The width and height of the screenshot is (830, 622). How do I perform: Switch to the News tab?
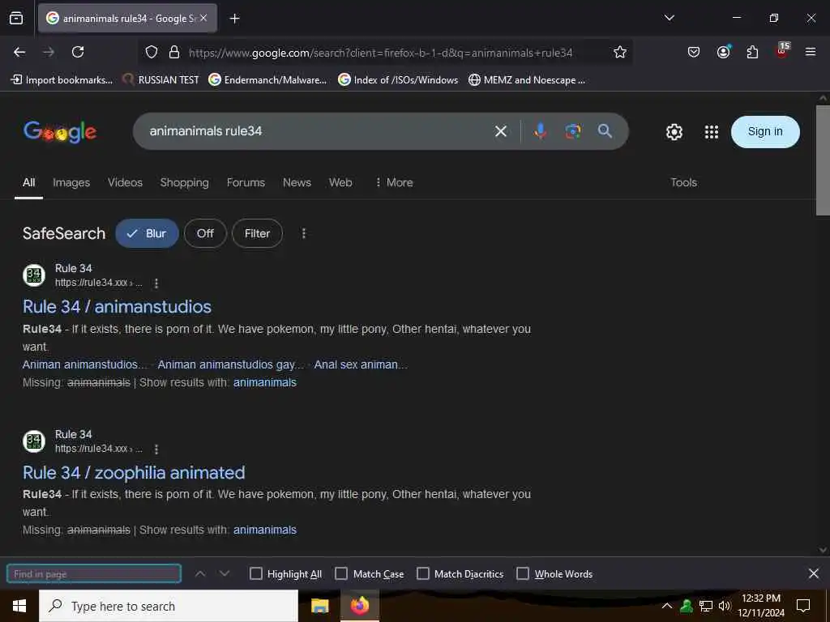pos(297,182)
